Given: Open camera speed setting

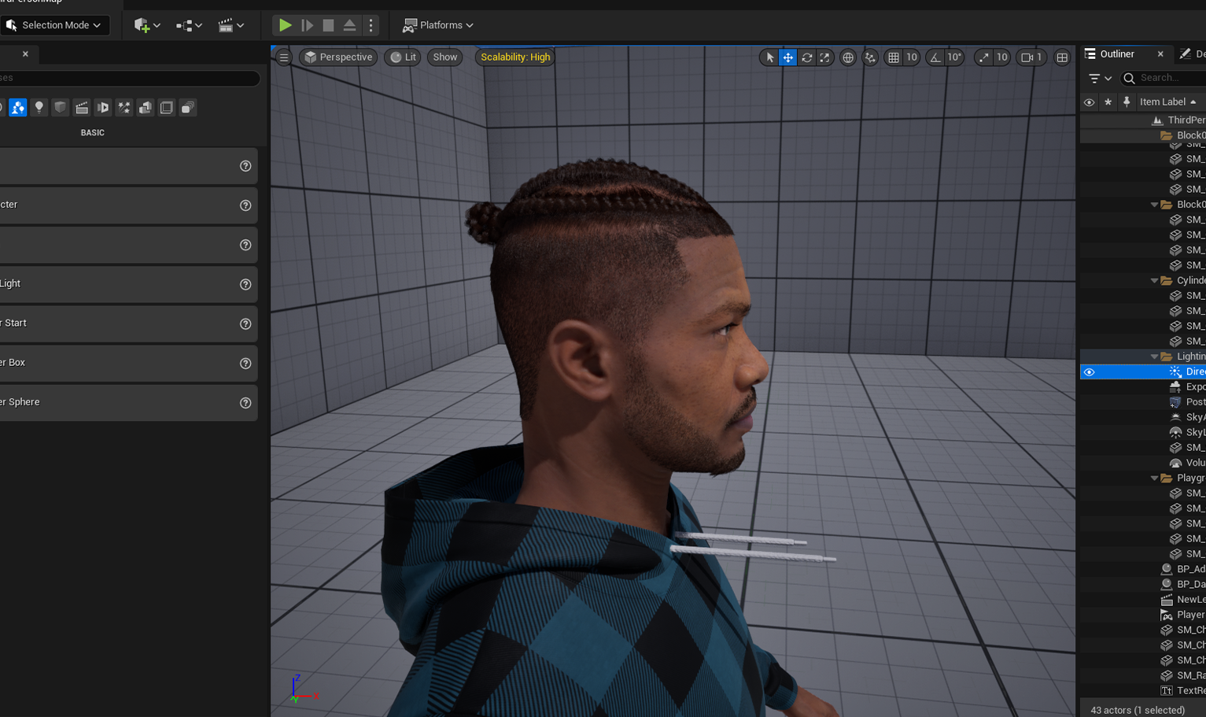Looking at the screenshot, I should (x=1031, y=57).
